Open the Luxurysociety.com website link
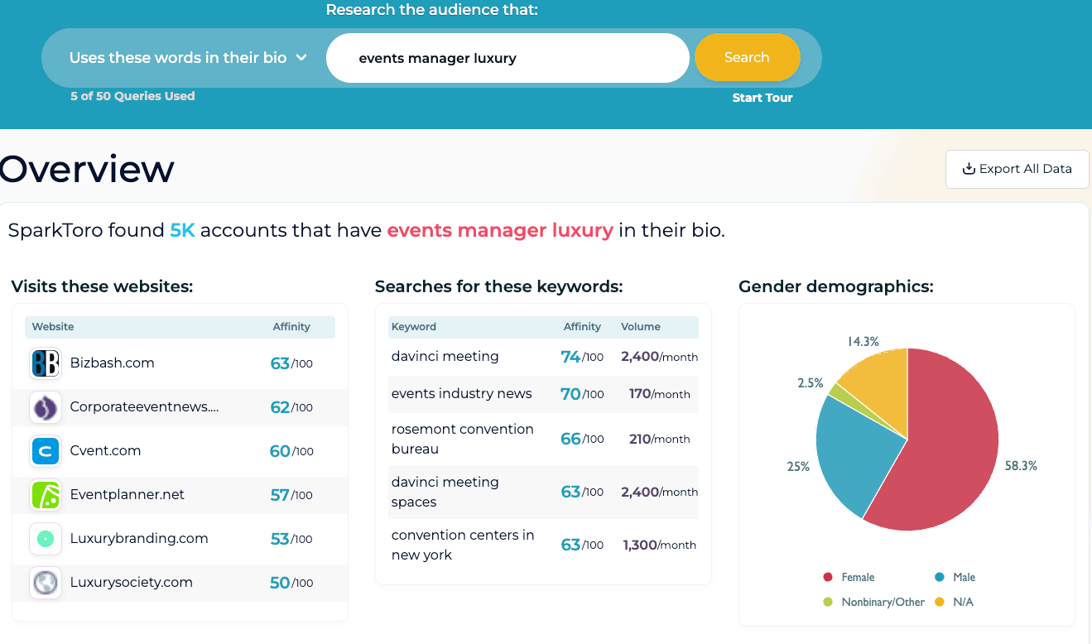The width and height of the screenshot is (1092, 644). [x=131, y=583]
